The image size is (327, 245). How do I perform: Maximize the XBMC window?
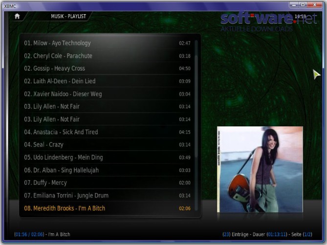pos(303,4)
